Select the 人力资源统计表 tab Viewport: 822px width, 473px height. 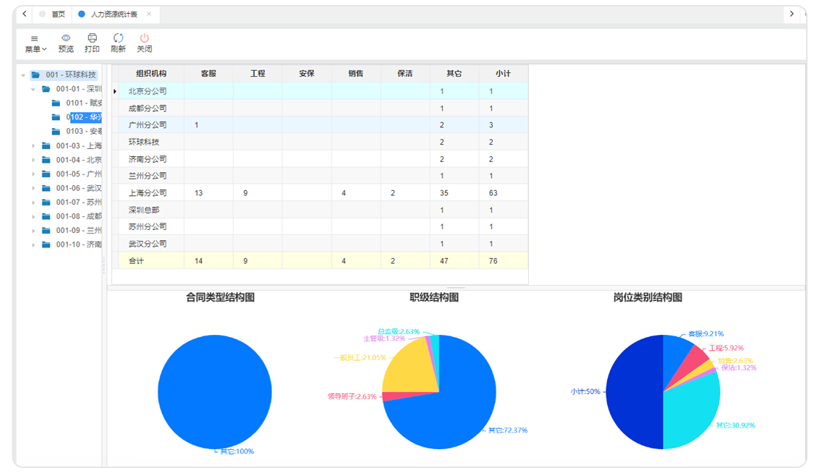tap(114, 14)
